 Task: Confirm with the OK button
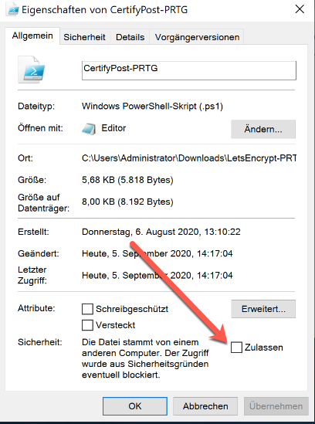135,406
